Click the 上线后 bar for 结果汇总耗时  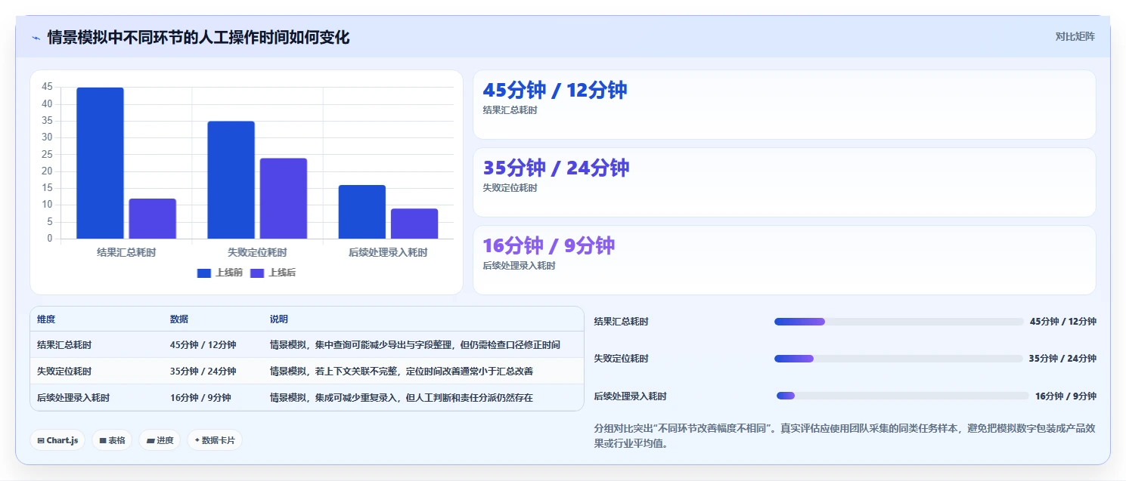[x=152, y=219]
